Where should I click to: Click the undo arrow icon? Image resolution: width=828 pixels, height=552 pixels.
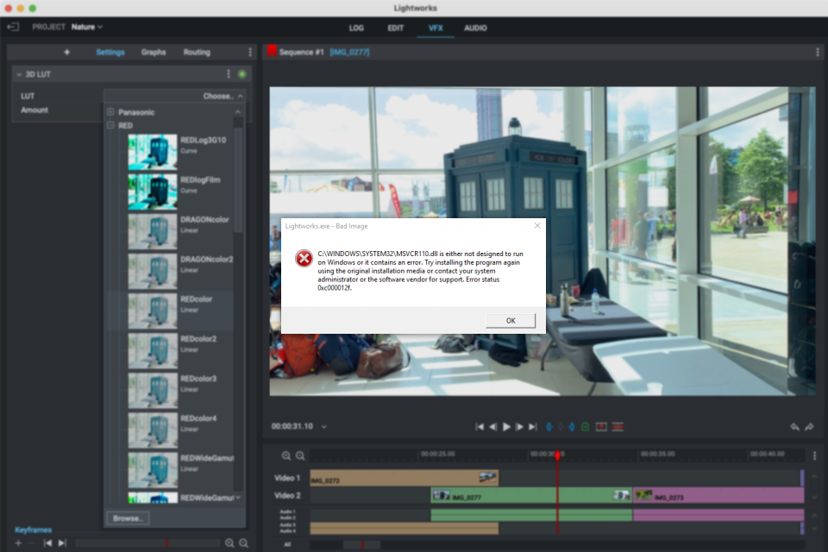pos(794,427)
